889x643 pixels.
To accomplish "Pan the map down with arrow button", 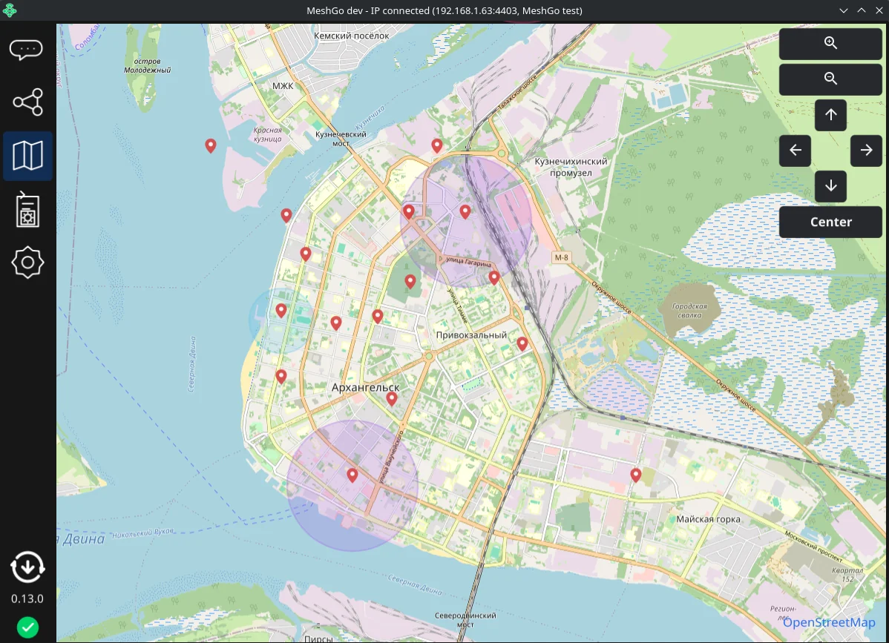I will point(830,186).
